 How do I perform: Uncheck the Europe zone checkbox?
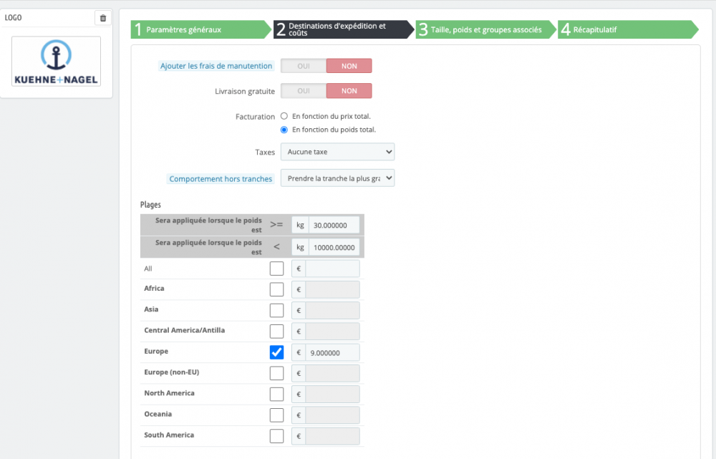(276, 352)
